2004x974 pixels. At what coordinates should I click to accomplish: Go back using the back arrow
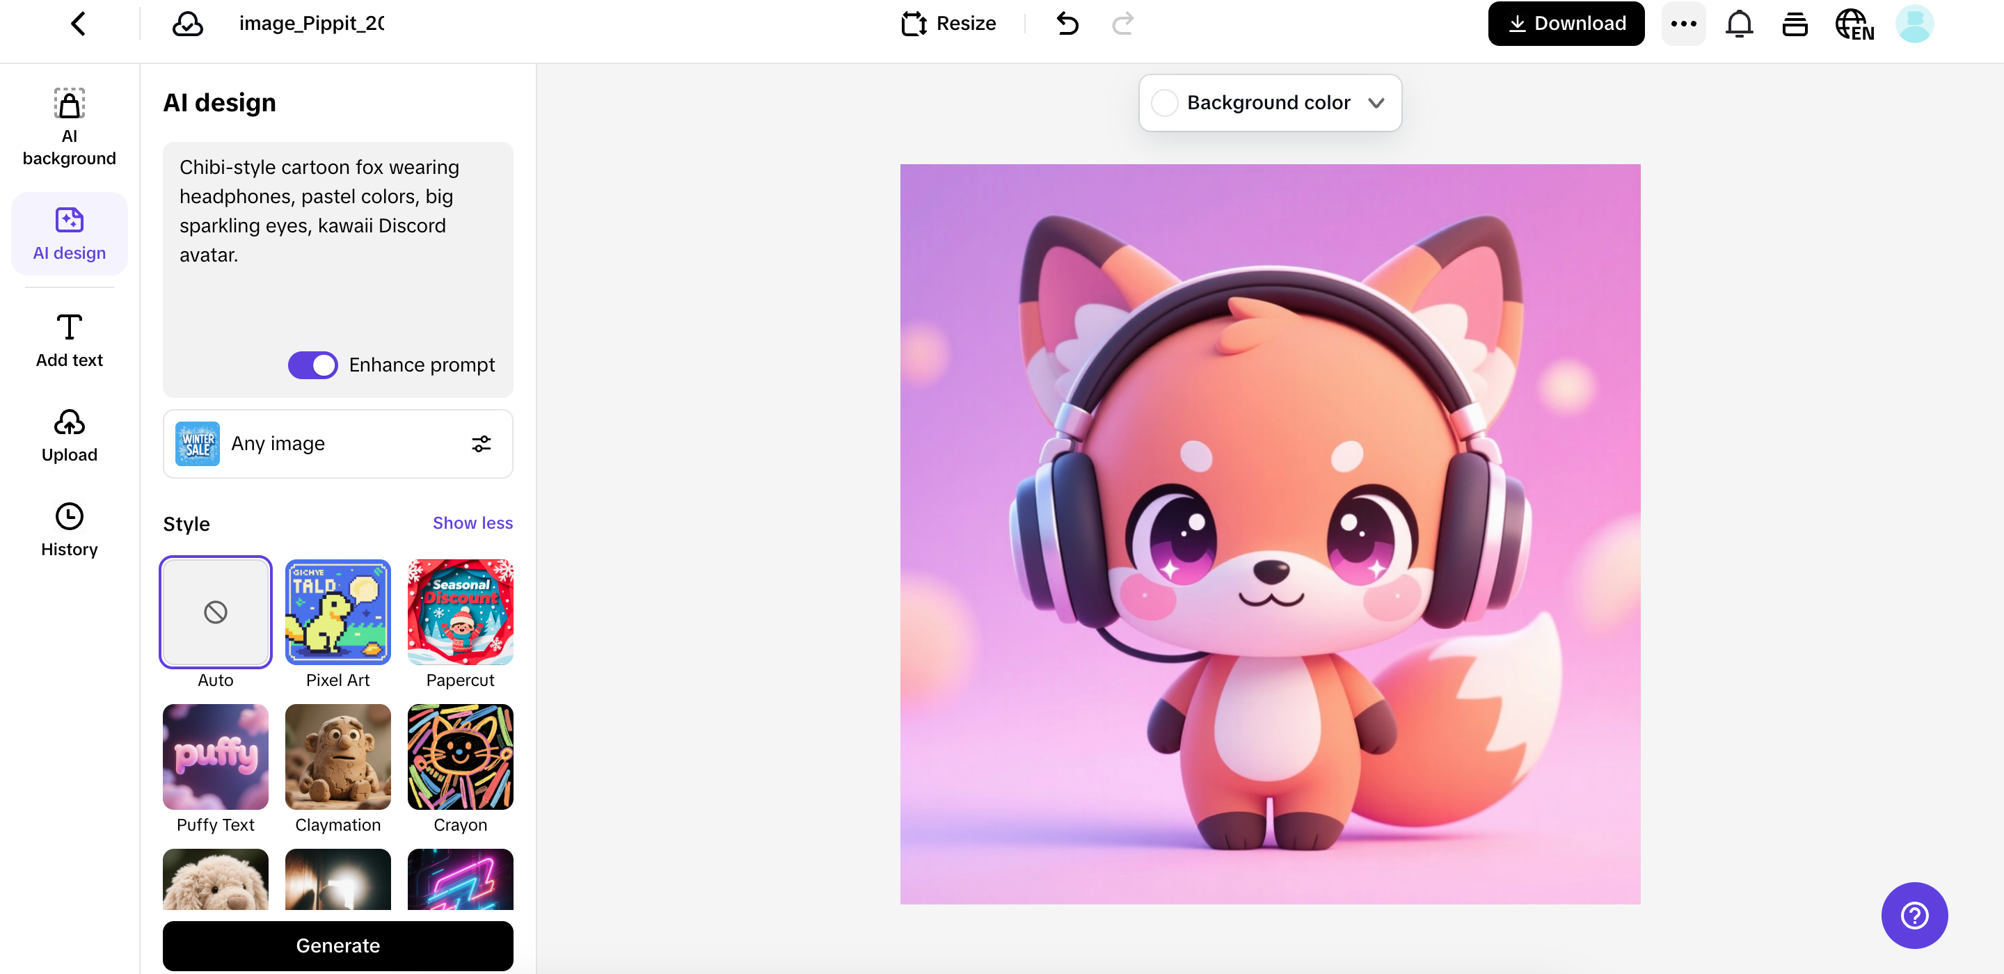point(79,24)
